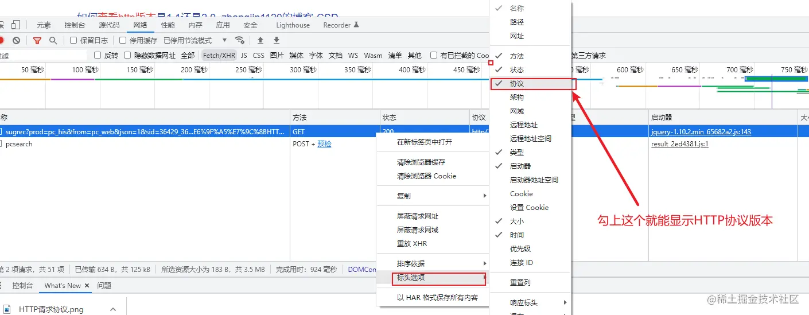This screenshot has width=809, height=315.
Task: Click the Recorder tab flask icon
Action: tap(356, 25)
